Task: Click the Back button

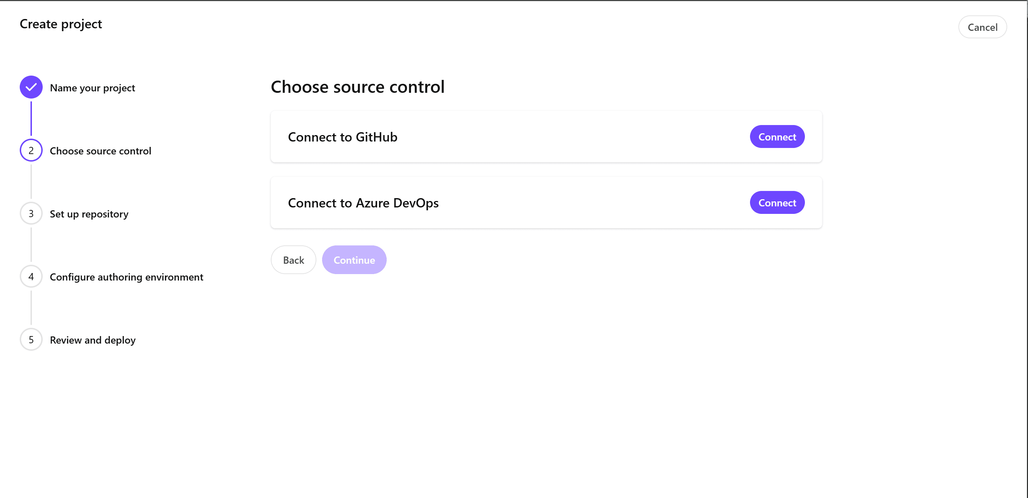Action: coord(293,259)
